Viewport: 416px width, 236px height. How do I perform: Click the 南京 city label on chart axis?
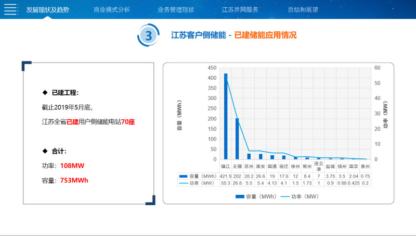(x=354, y=167)
